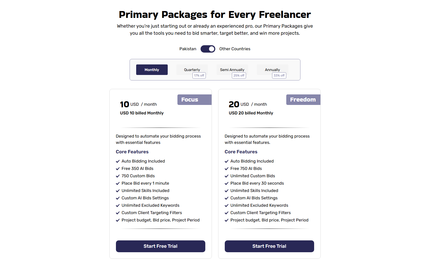Viewport: 434px width, 263px height.
Task: Click checkmark next to Place Bid every 1 minute
Action: tap(118, 184)
